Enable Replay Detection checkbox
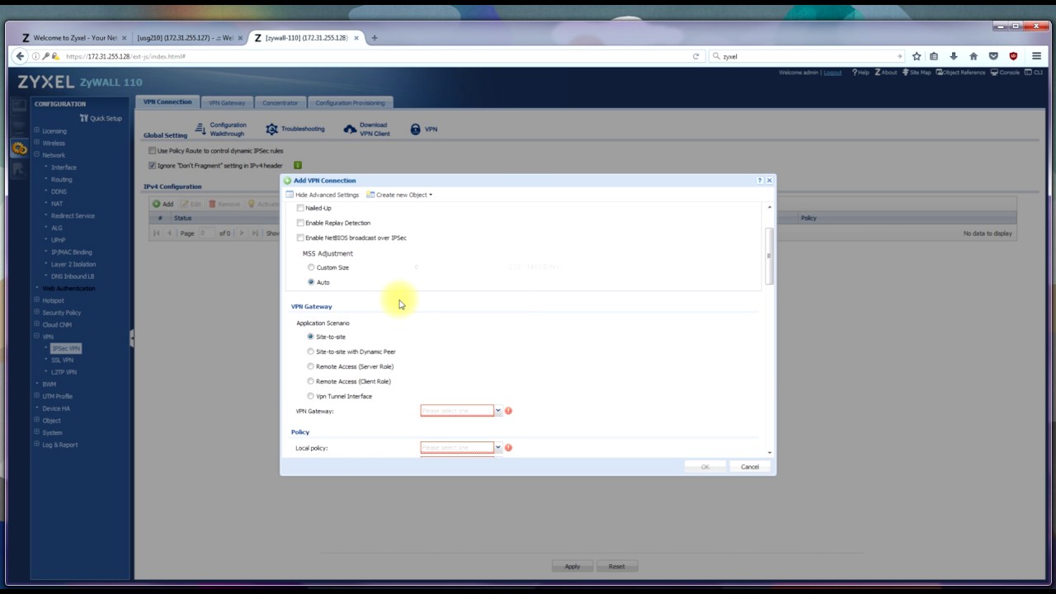The width and height of the screenshot is (1056, 594). coord(300,223)
